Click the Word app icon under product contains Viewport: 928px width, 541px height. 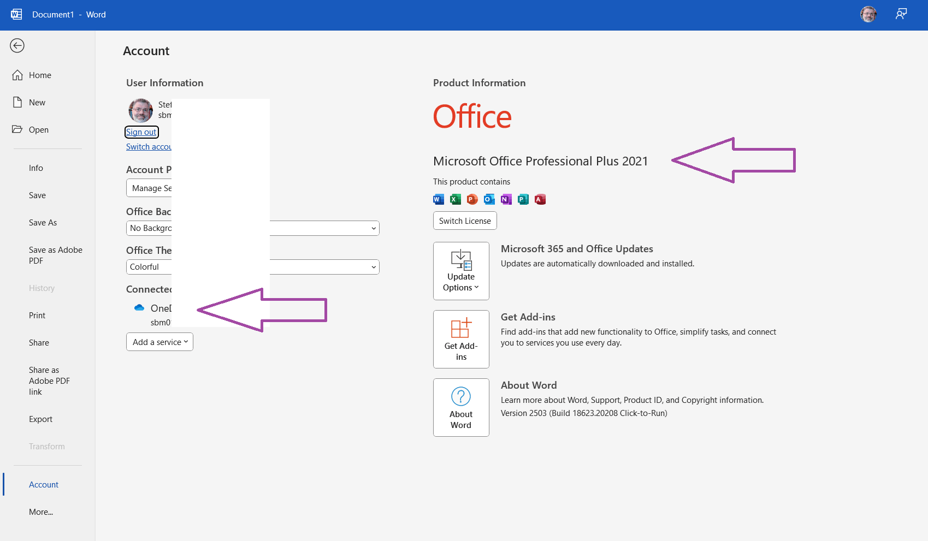coord(439,199)
